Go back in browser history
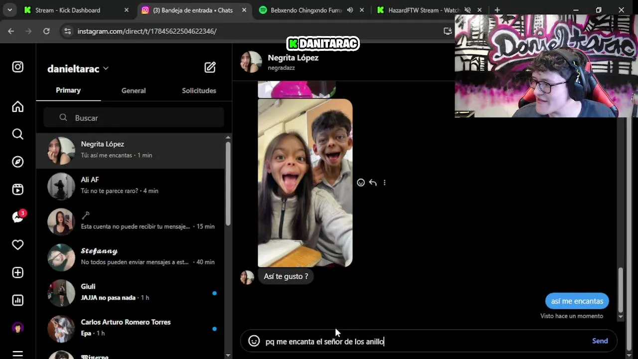This screenshot has width=638, height=359. [x=11, y=31]
